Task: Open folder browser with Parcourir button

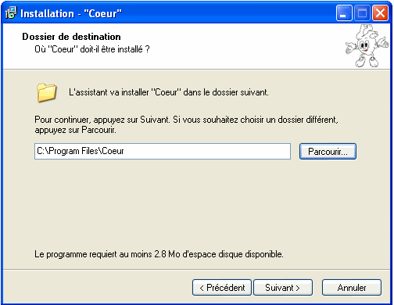Action: tap(328, 151)
